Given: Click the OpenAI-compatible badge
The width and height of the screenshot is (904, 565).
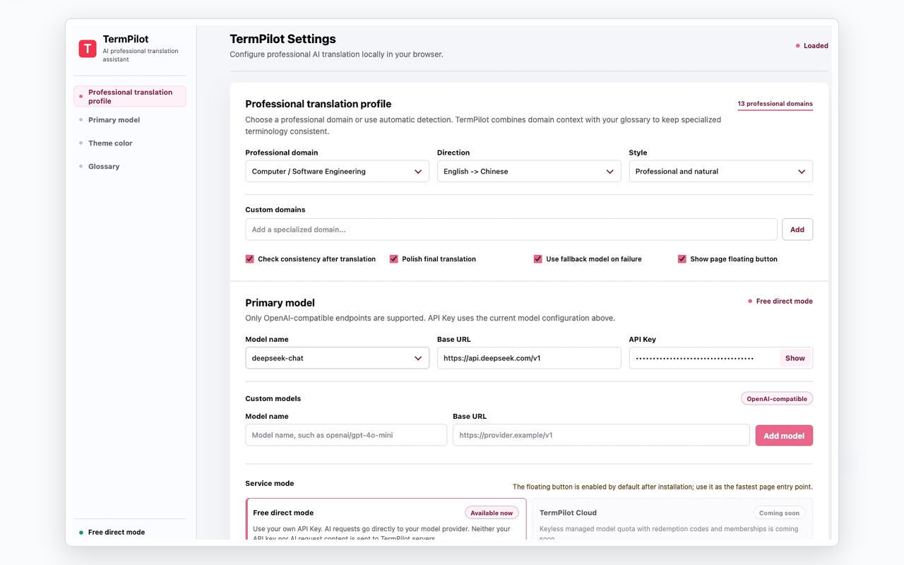Looking at the screenshot, I should 777,399.
